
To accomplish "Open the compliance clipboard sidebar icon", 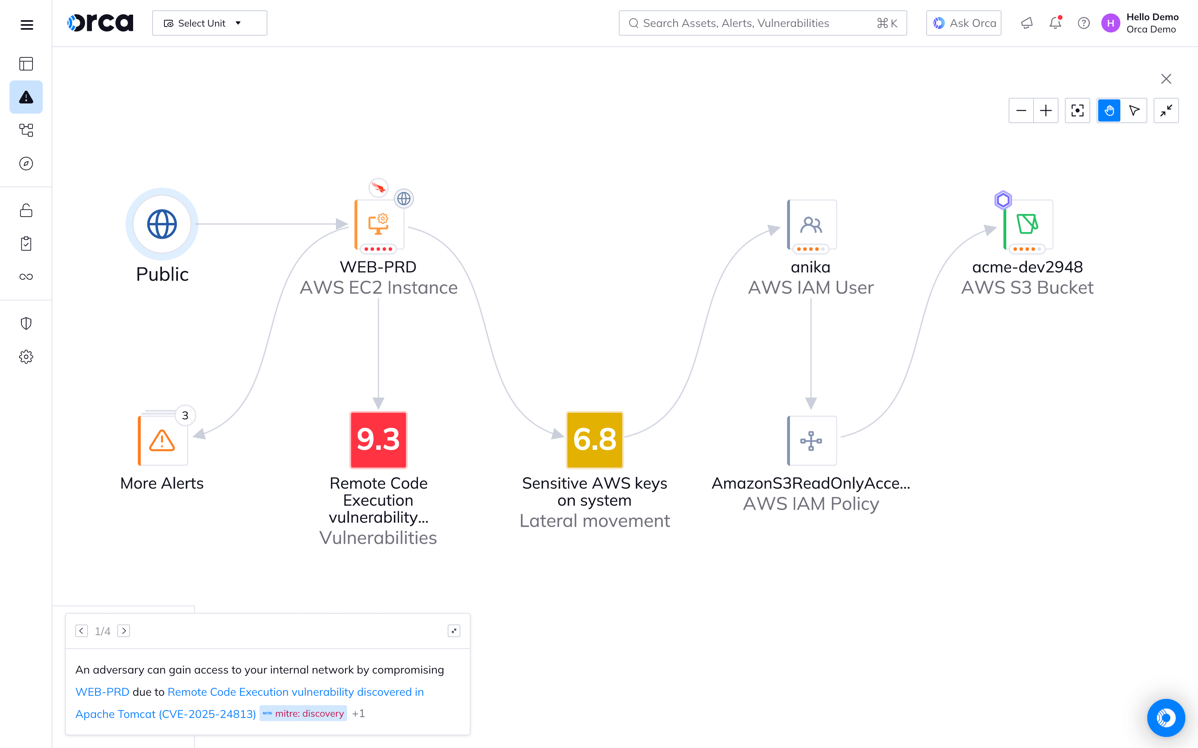I will 26,244.
